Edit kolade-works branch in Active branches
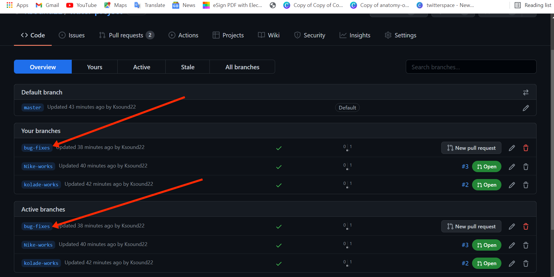The height and width of the screenshot is (277, 554). pyautogui.click(x=512, y=263)
